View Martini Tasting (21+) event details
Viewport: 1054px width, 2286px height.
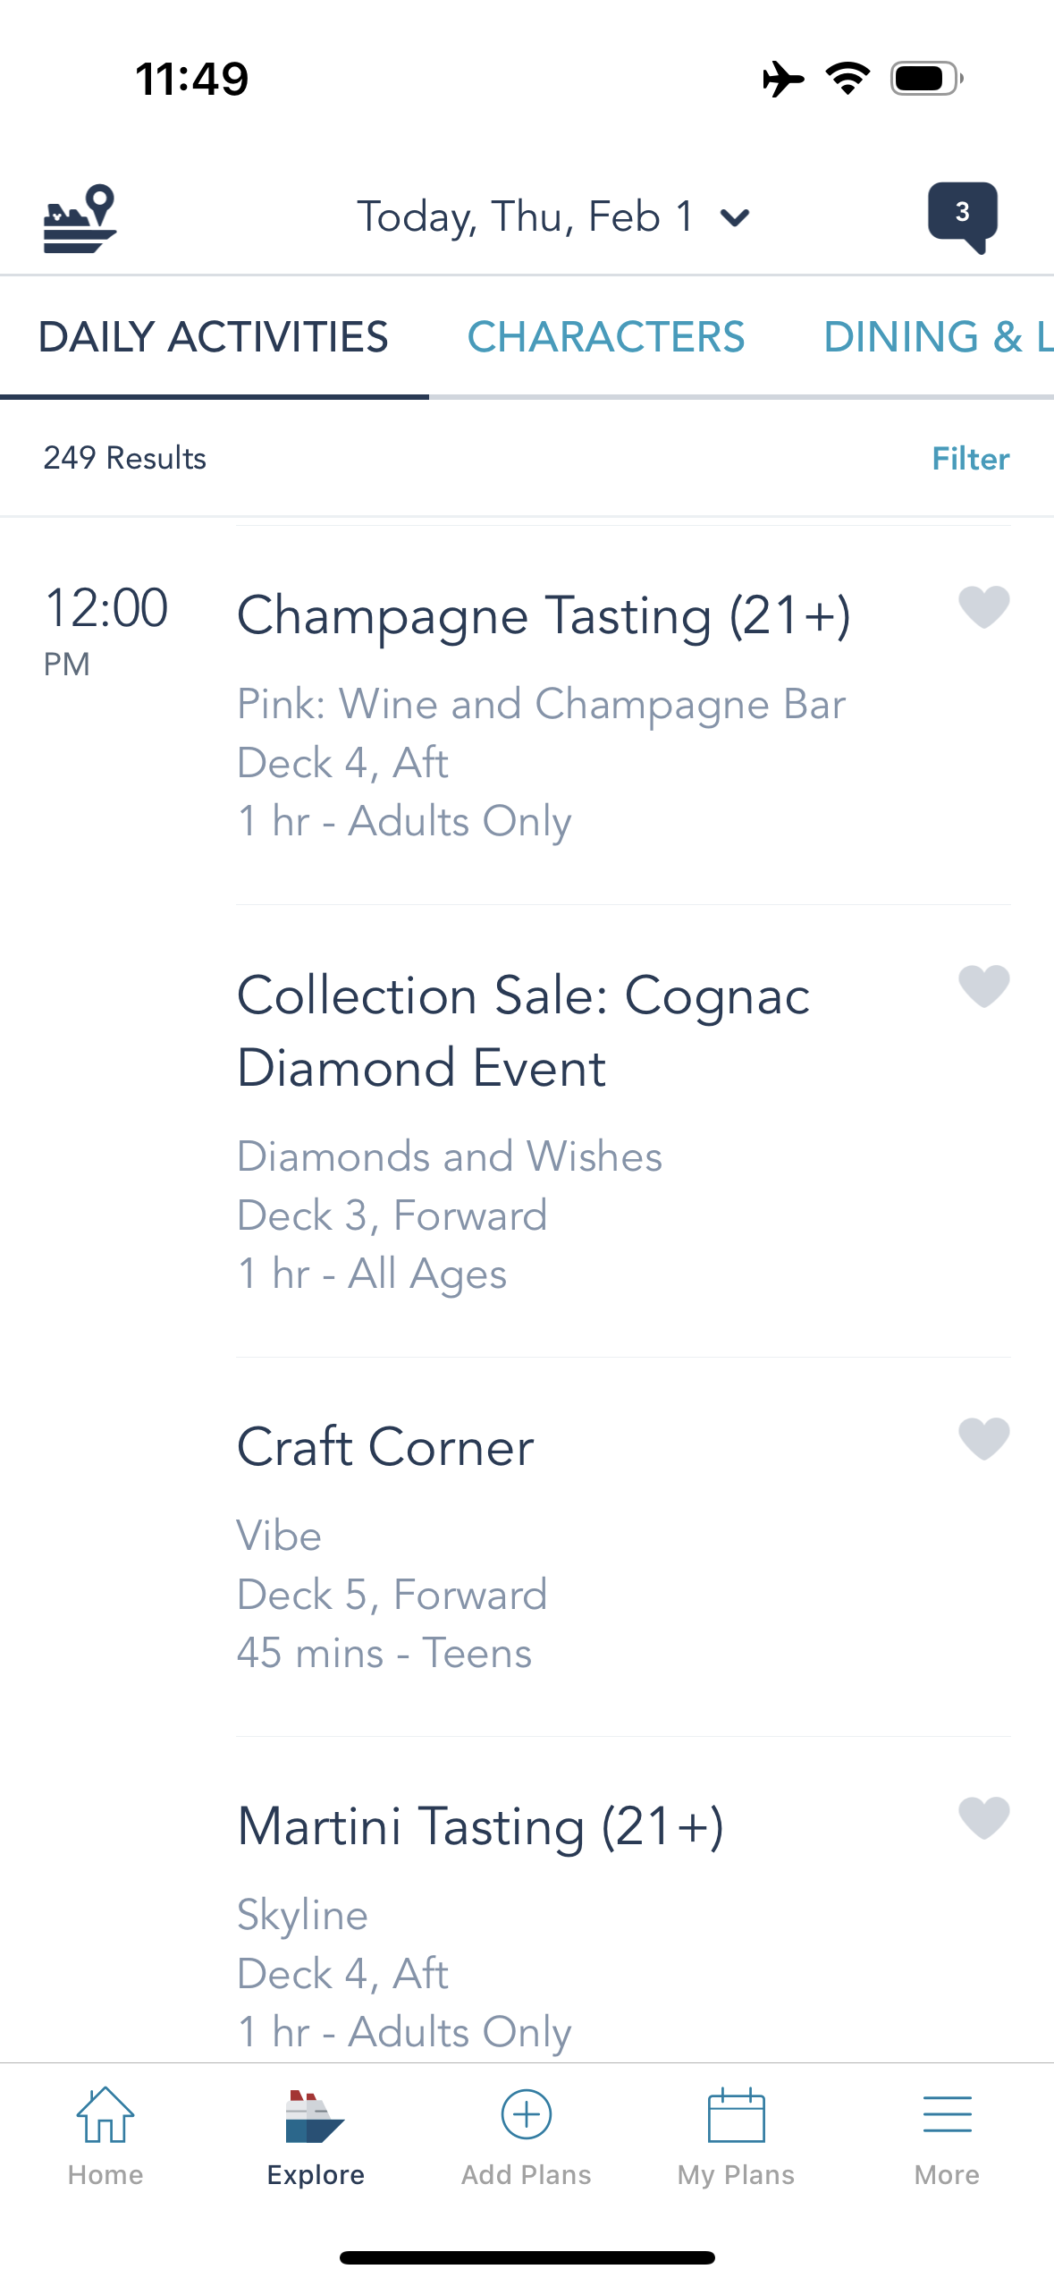tap(480, 1826)
